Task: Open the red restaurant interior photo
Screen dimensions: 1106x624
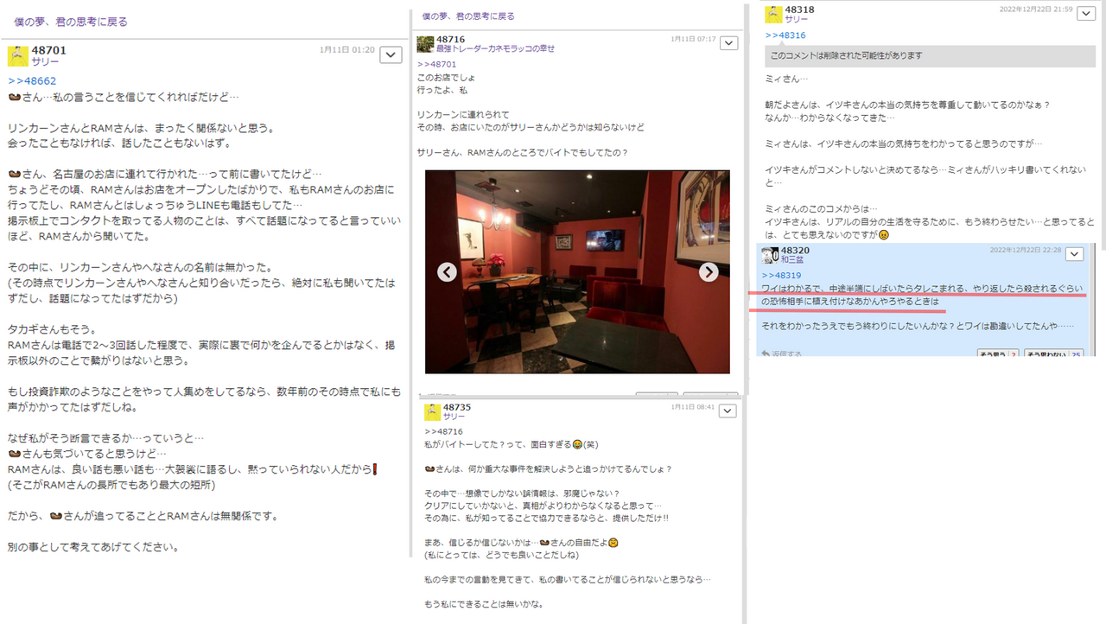Action: (x=577, y=271)
